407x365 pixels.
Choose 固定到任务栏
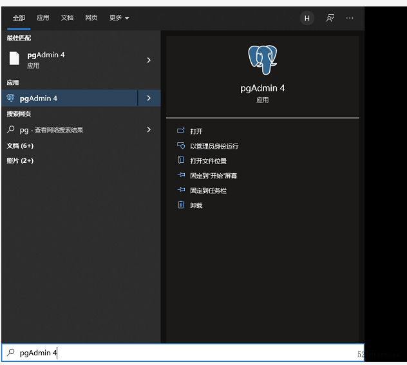(208, 191)
